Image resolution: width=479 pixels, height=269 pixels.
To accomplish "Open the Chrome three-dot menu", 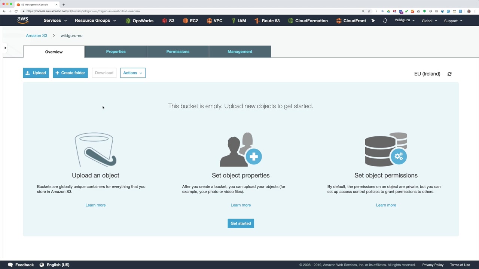I will coord(475,11).
